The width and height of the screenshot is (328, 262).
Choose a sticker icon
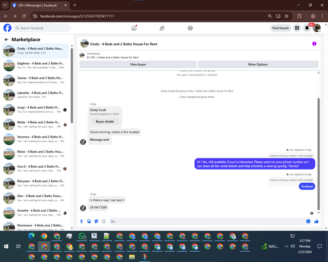click(96, 221)
